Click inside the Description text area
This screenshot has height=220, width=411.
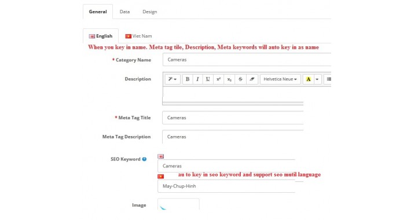[233, 94]
